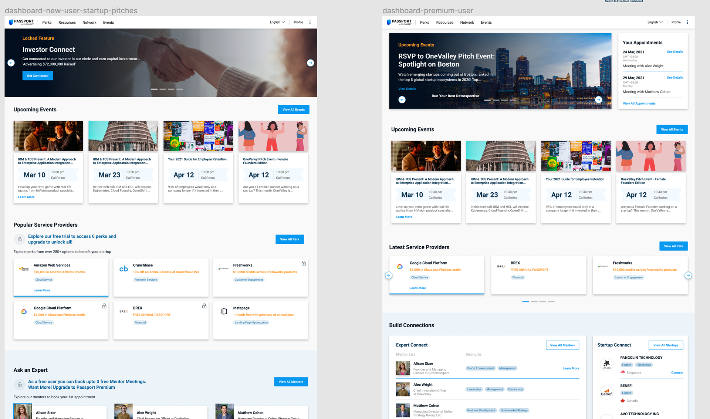This screenshot has height=419, width=710.
Task: Click Instapage logo icon
Action: [224, 311]
